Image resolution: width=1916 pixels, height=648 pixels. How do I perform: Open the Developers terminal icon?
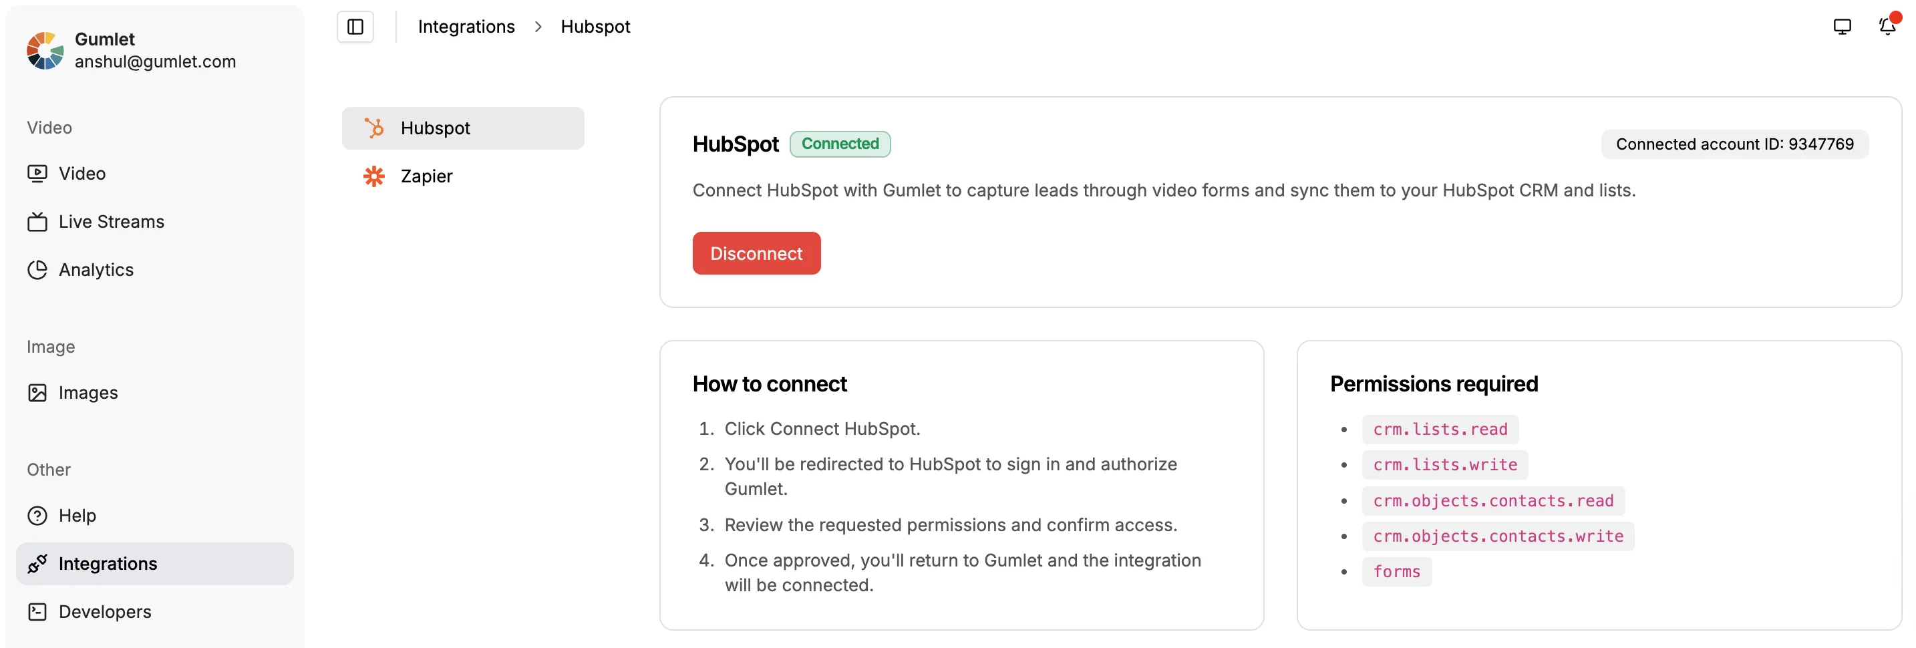(37, 611)
